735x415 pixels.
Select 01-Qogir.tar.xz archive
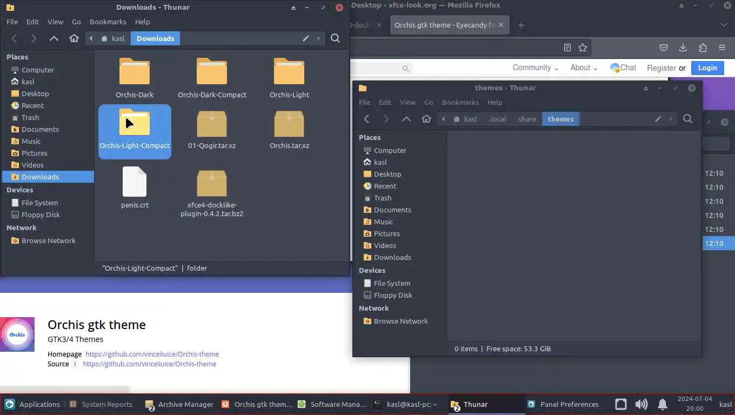(x=212, y=130)
